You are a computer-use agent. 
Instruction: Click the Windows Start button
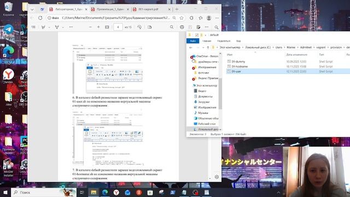pyautogui.click(x=5, y=192)
